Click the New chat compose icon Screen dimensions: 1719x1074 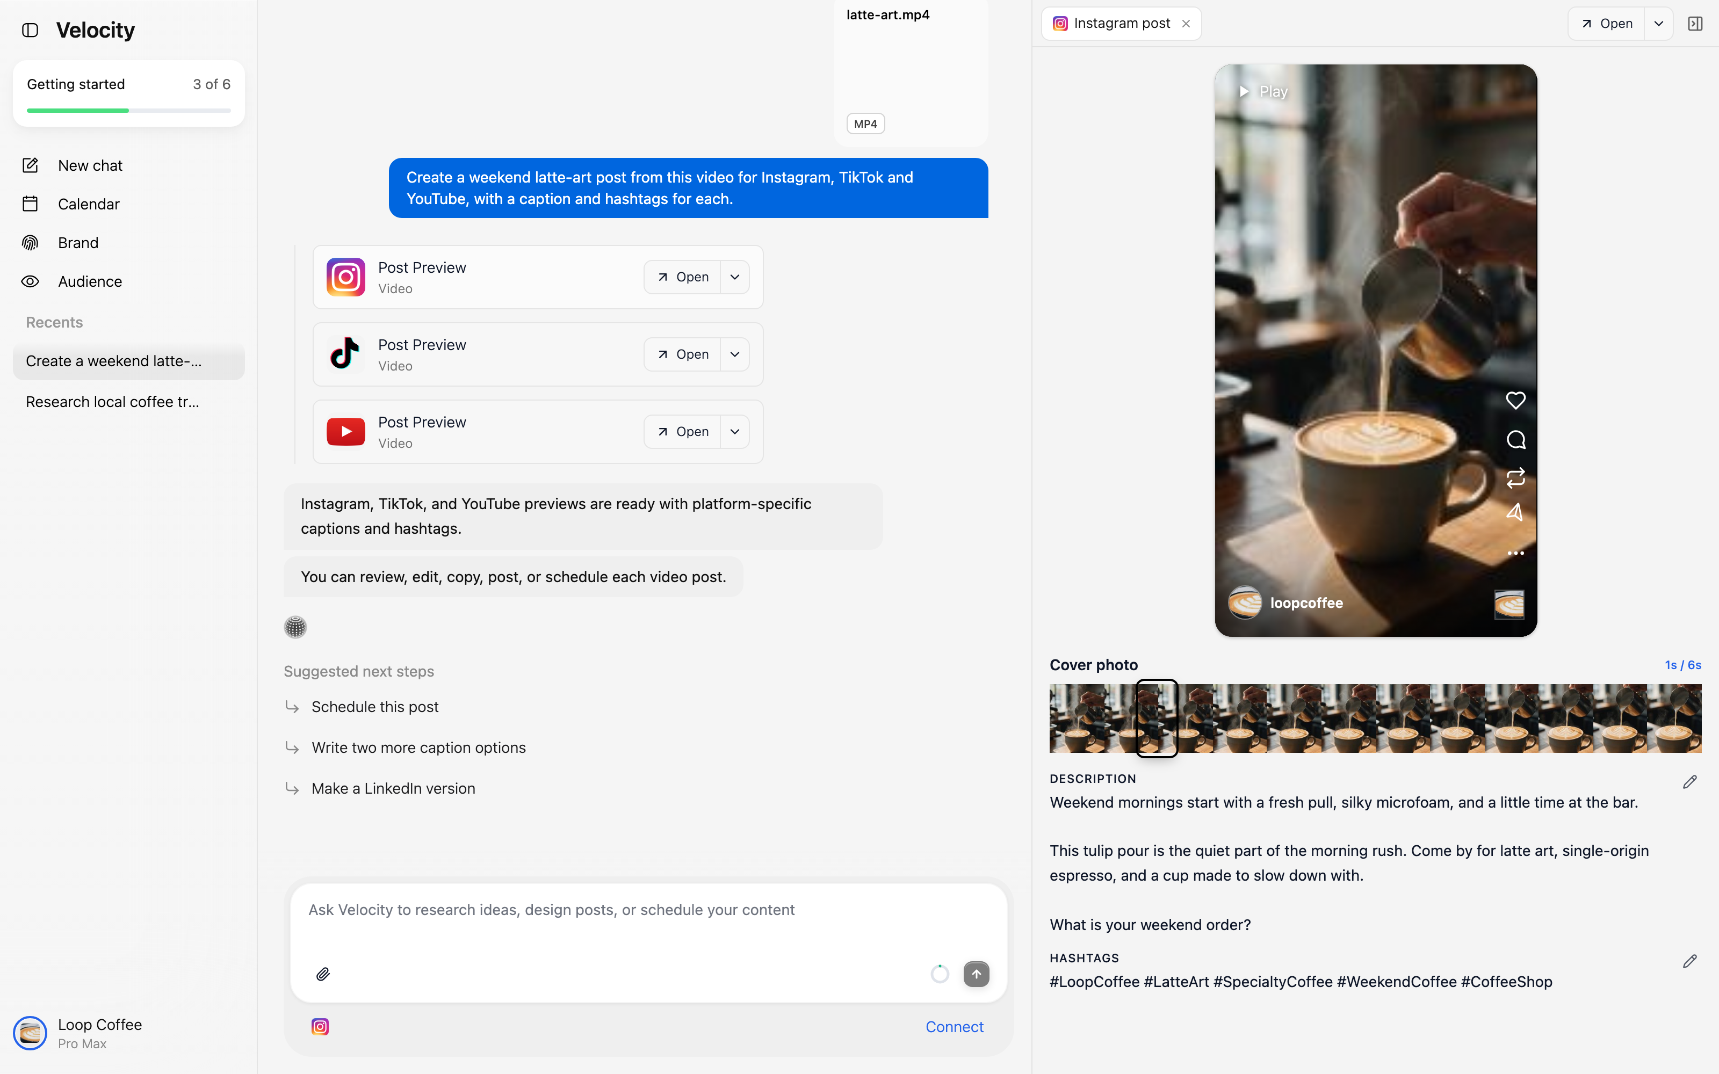30,165
